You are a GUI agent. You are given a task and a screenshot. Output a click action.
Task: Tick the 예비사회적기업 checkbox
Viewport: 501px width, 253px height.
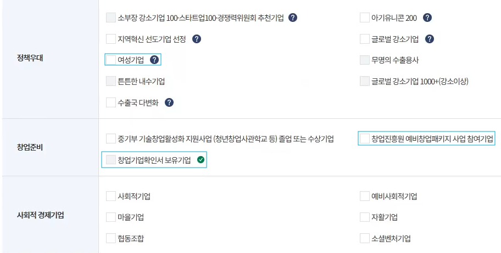click(x=365, y=196)
